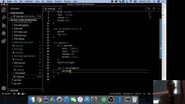Collapse the 020-multi-dim-slice folder
This screenshot has width=185, height=104.
click(x=23, y=42)
